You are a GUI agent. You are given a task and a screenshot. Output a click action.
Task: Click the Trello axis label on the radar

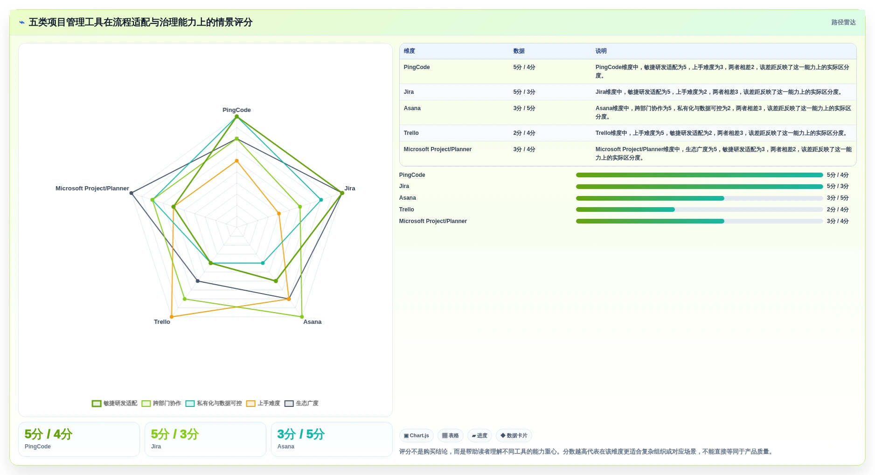[x=162, y=322]
